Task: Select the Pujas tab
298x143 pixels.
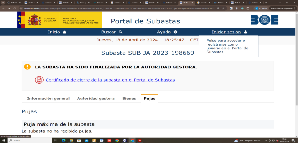Action: click(x=150, y=99)
